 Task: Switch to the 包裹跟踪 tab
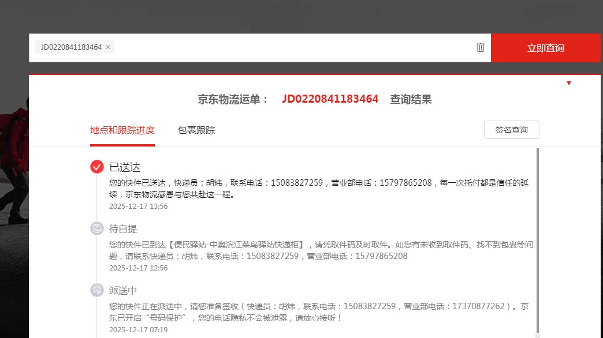[196, 130]
